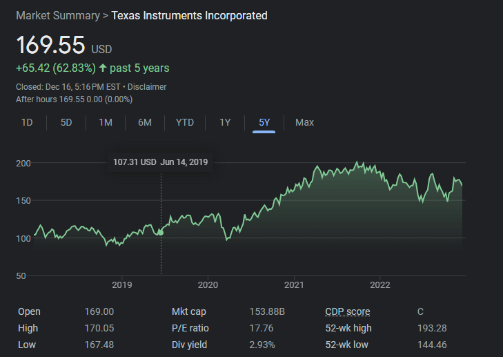Image resolution: width=503 pixels, height=357 pixels.
Task: Click the 100 y-axis label
Action: pyautogui.click(x=23, y=238)
